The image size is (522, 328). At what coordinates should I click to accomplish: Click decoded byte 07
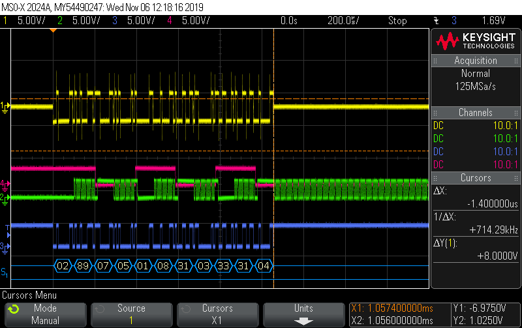tap(103, 266)
